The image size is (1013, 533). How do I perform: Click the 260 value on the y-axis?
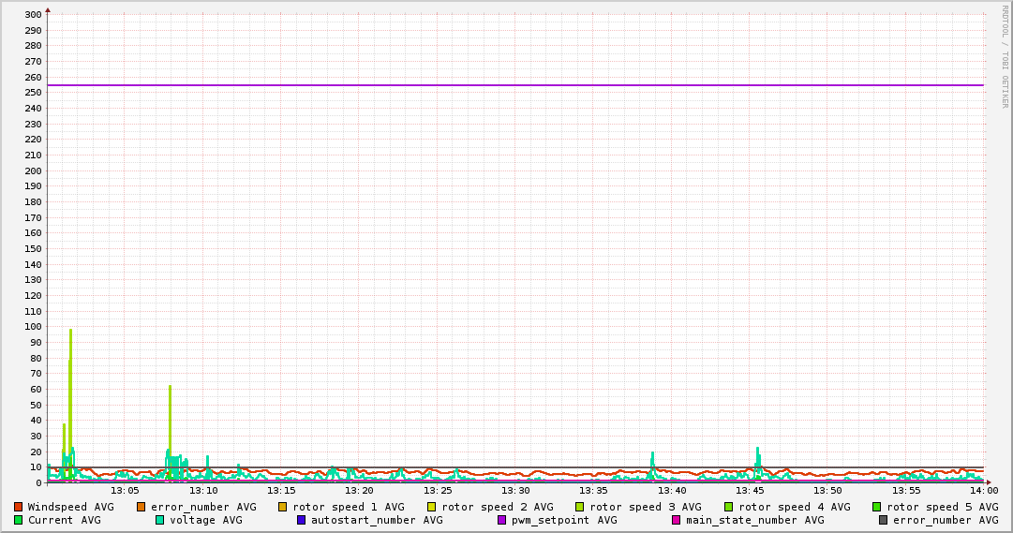[x=33, y=77]
